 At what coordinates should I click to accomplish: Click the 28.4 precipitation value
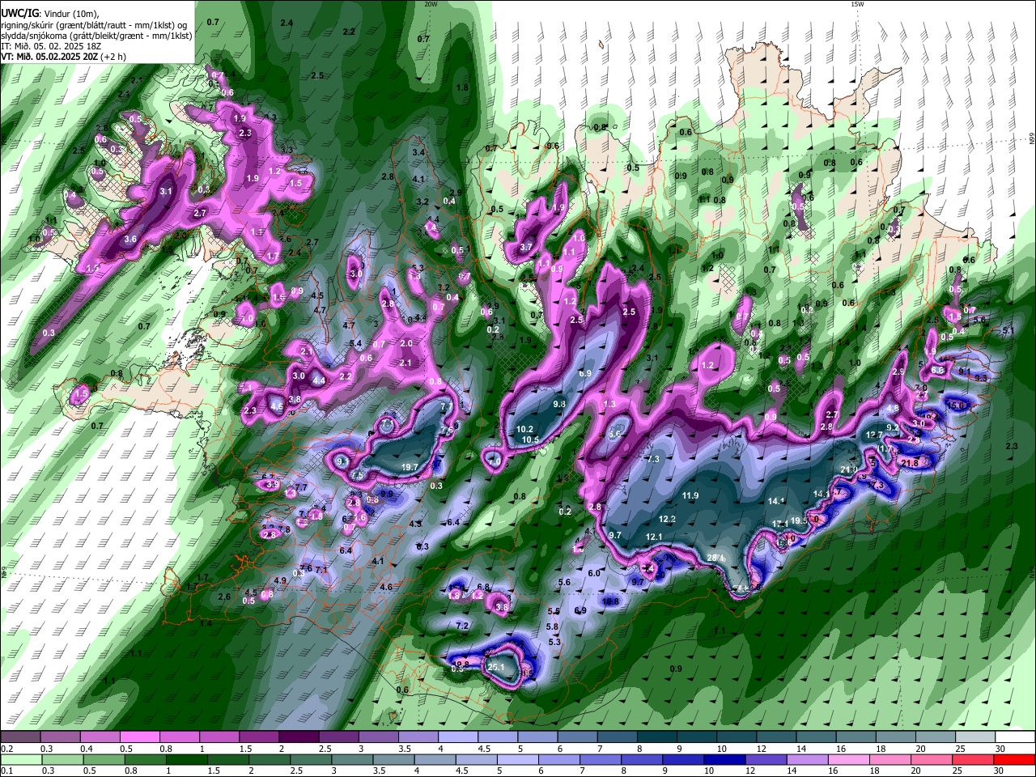click(x=716, y=557)
